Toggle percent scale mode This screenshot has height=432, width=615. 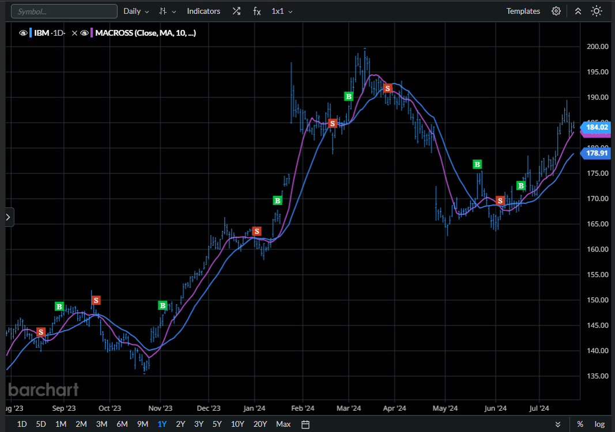[580, 424]
